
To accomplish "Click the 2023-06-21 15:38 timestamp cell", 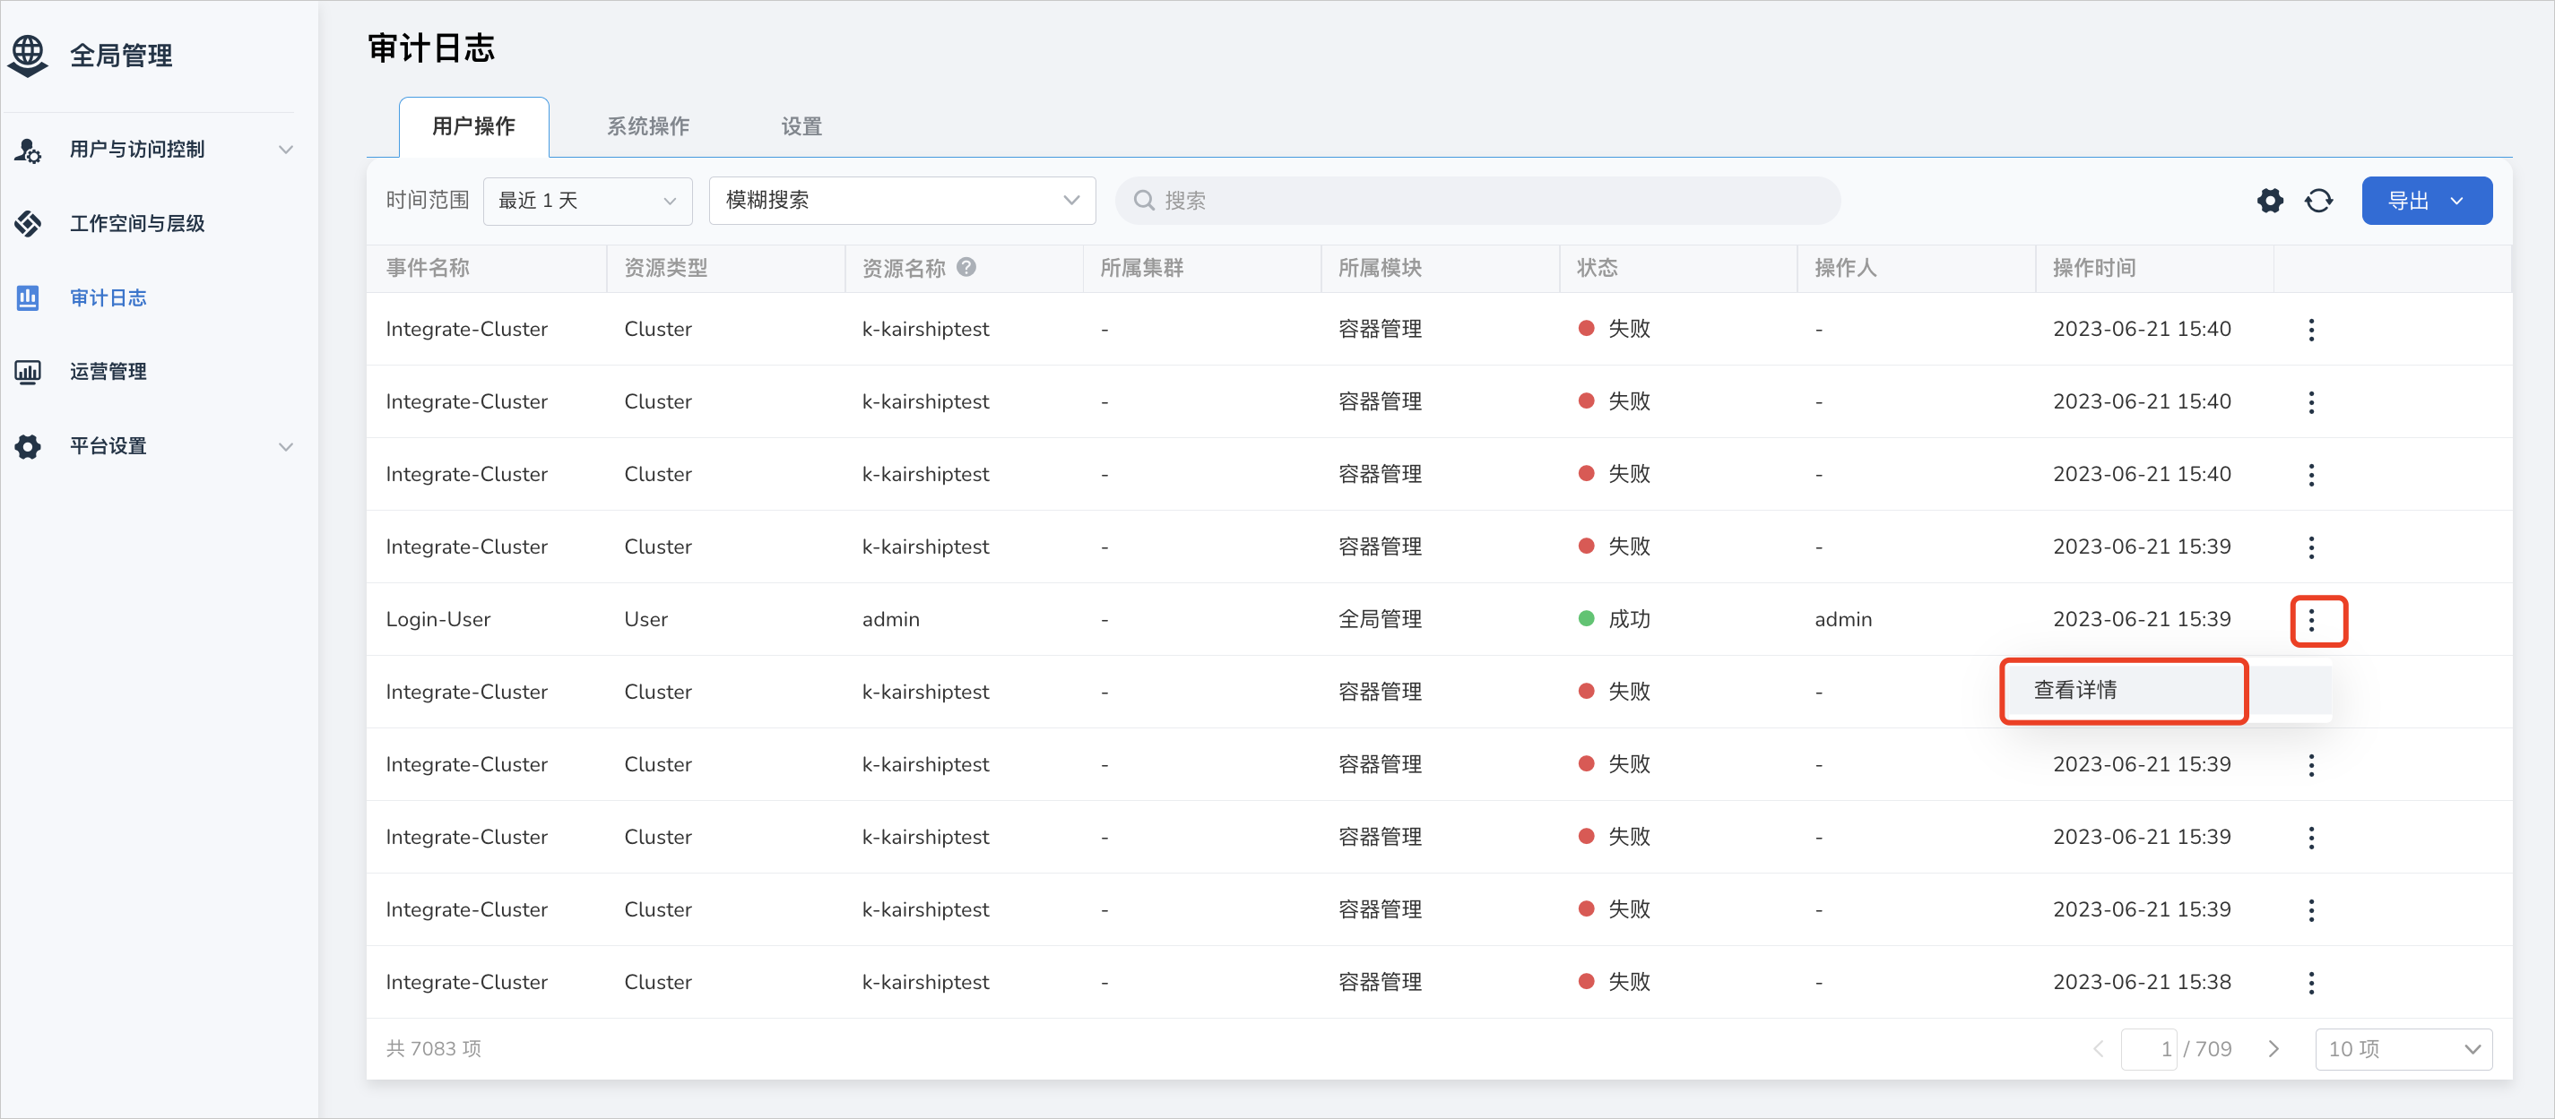I will pos(2142,982).
